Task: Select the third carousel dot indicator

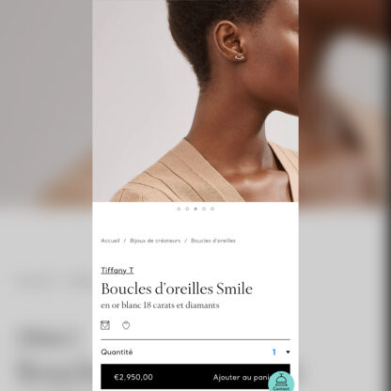Action: (x=195, y=209)
